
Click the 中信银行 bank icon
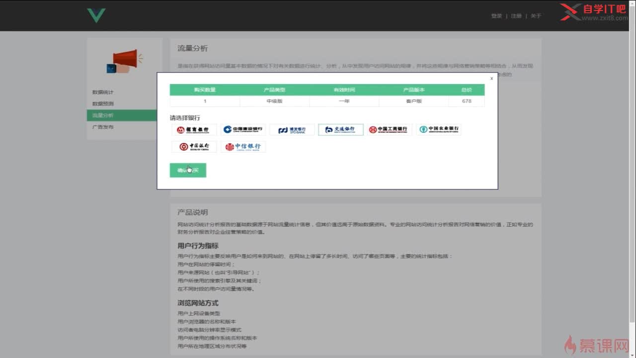coord(243,146)
